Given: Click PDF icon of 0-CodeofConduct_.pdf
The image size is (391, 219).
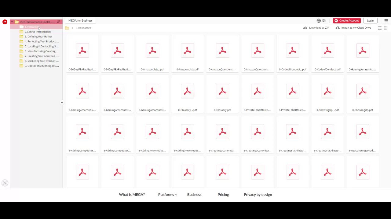Looking at the screenshot, I should click(x=293, y=51).
